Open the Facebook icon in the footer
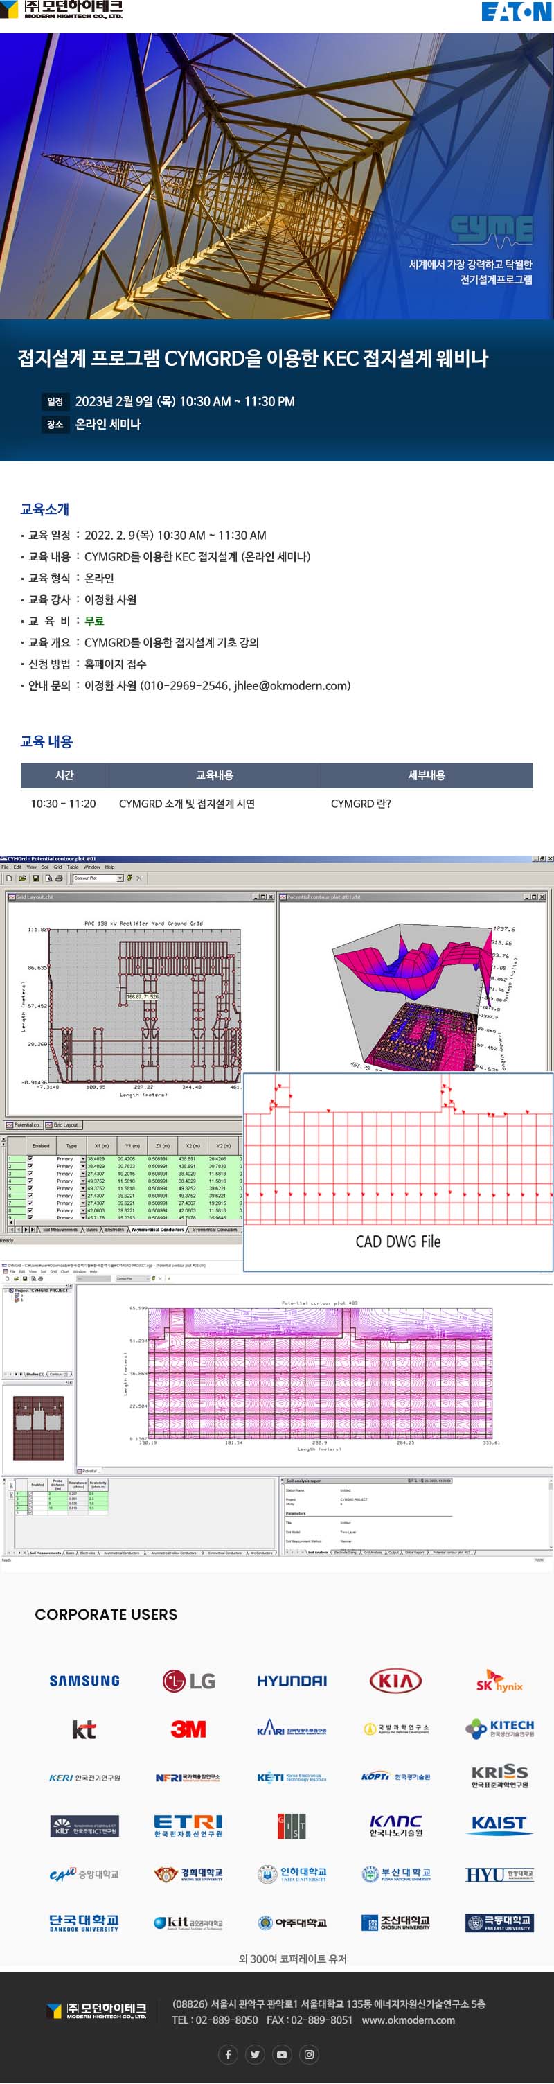This screenshot has width=554, height=2084. [228, 2054]
